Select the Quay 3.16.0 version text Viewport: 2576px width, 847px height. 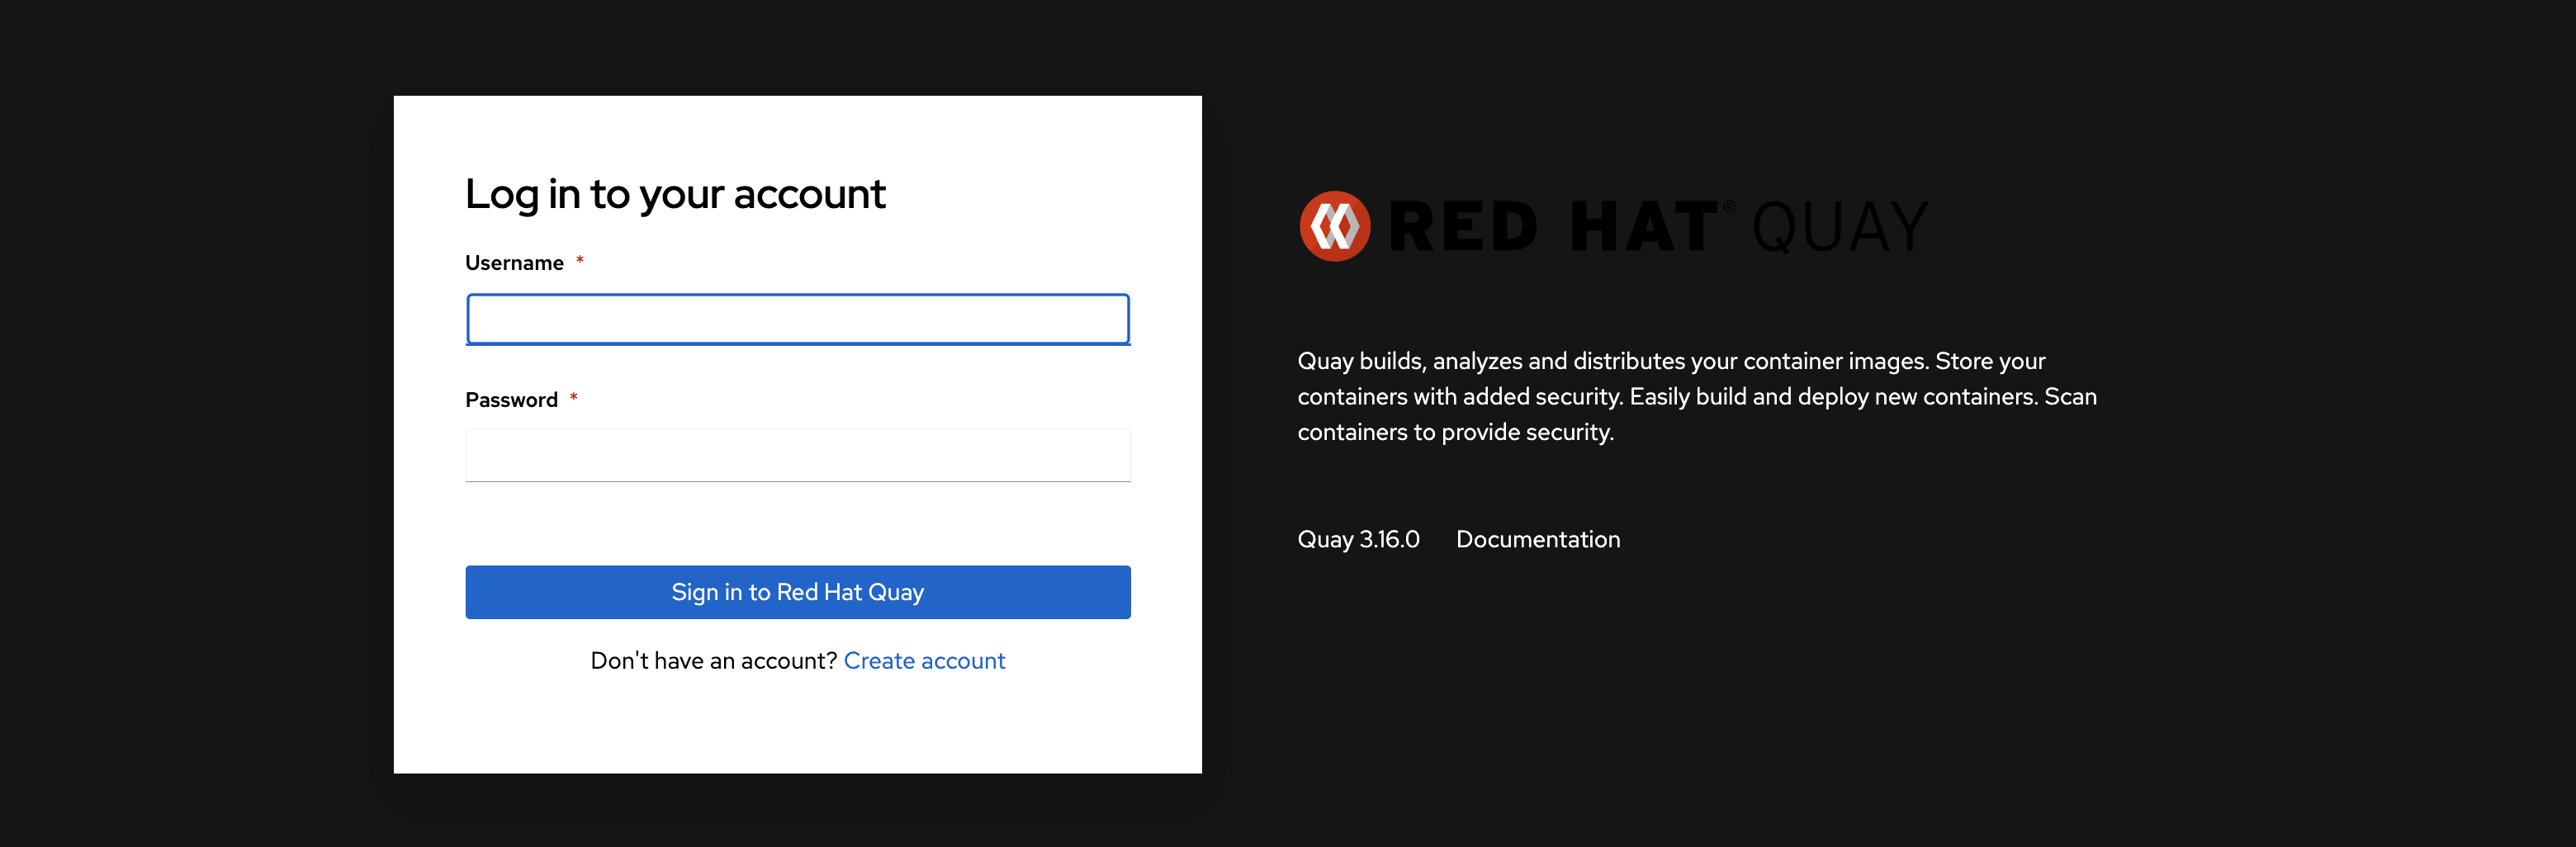[x=1358, y=539]
